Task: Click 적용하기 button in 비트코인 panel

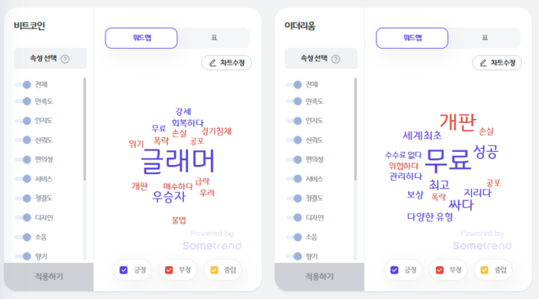Action: click(x=49, y=277)
